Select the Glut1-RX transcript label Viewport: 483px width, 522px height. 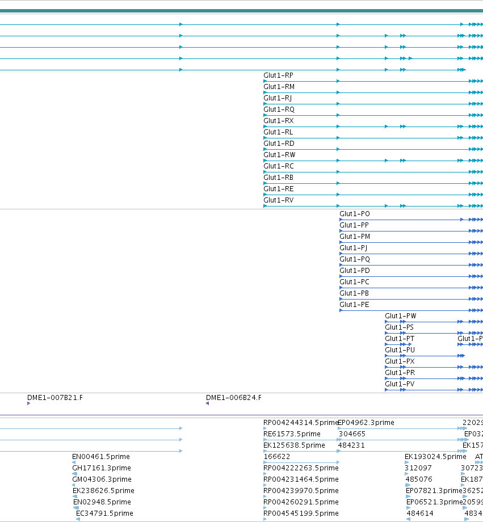[279, 121]
